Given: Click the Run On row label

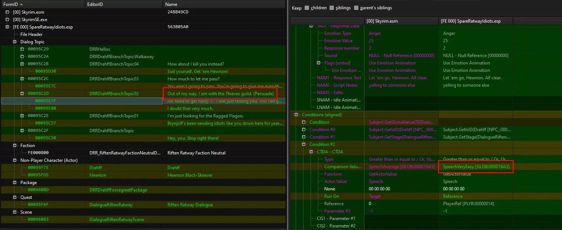Looking at the screenshot, I should [332, 196].
